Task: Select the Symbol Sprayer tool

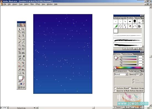Action: [x=19, y=53]
